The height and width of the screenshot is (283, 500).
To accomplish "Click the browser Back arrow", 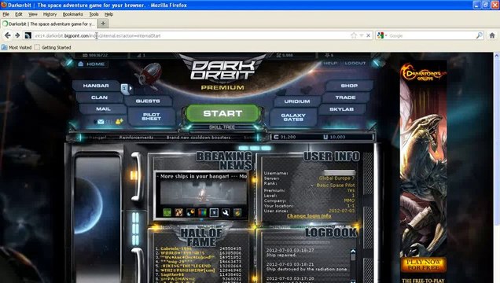I will coord(8,35).
